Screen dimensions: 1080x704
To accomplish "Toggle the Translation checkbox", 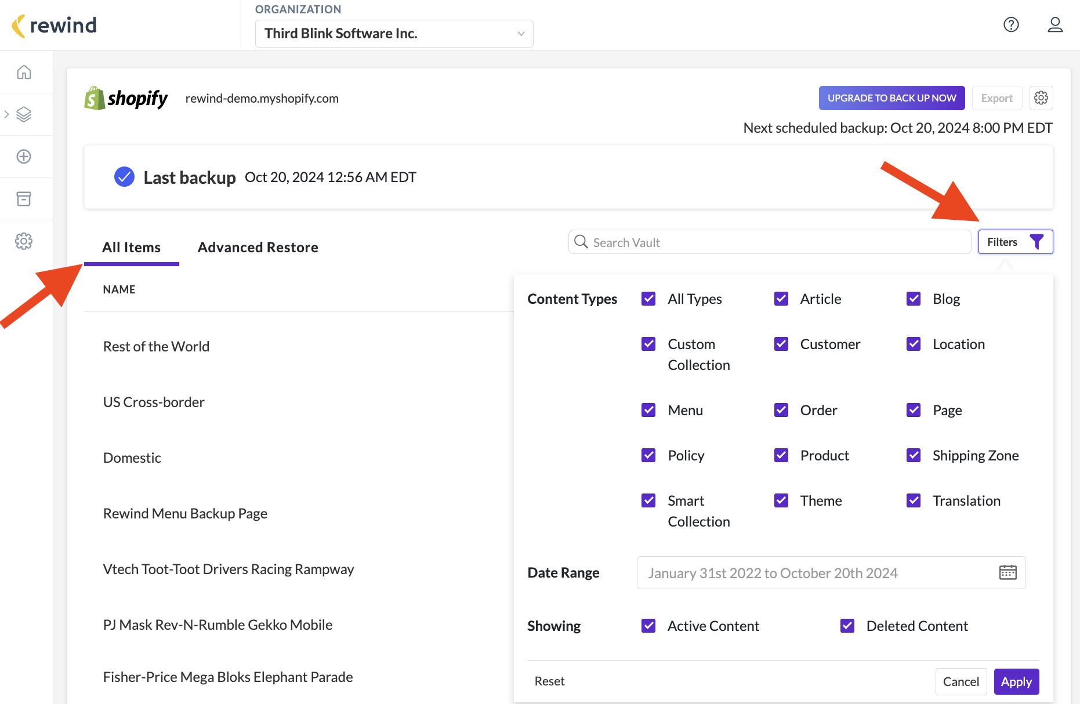I will [x=914, y=500].
